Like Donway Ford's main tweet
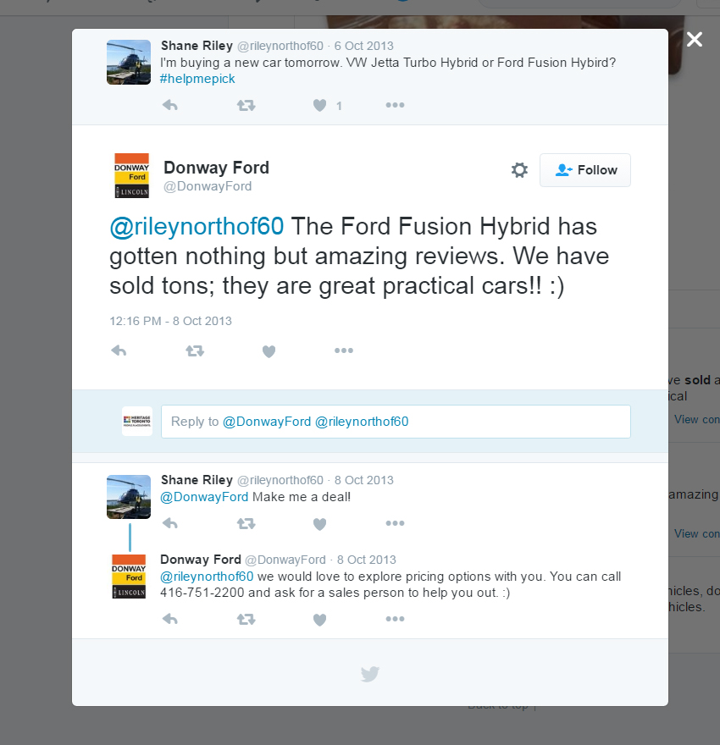 coord(269,351)
